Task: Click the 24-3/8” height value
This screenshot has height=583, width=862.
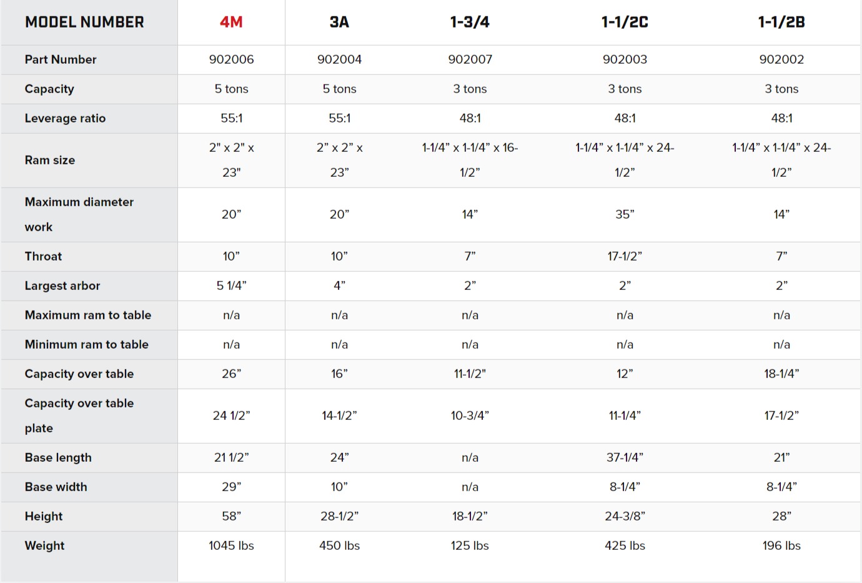Action: pyautogui.click(x=625, y=516)
